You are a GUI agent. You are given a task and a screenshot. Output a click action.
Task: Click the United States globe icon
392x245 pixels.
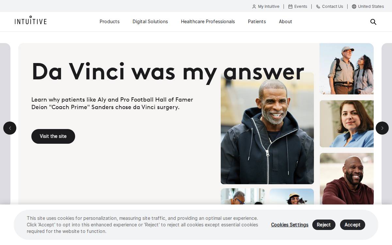coord(354,7)
